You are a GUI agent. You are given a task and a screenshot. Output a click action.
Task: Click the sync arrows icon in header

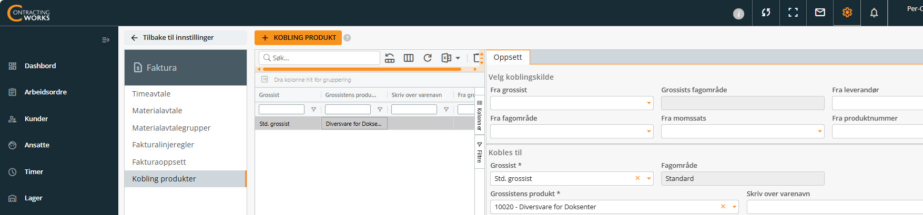(x=766, y=13)
